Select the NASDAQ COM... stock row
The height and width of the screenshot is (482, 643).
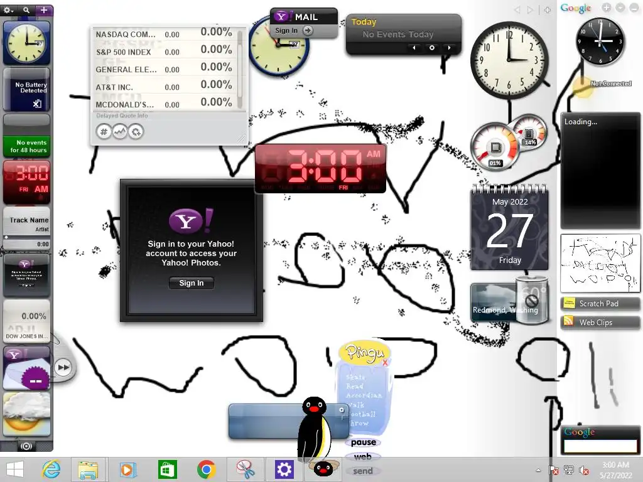[x=164, y=34]
